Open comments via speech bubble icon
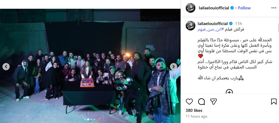The height and width of the screenshot is (123, 279). (201, 102)
